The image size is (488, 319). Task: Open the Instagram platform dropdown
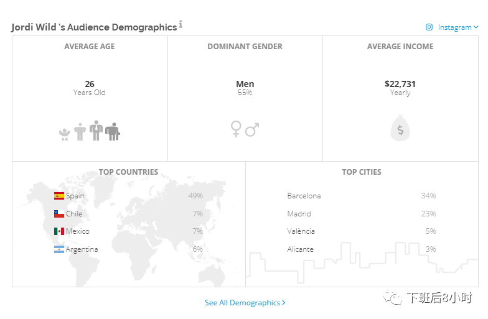457,27
